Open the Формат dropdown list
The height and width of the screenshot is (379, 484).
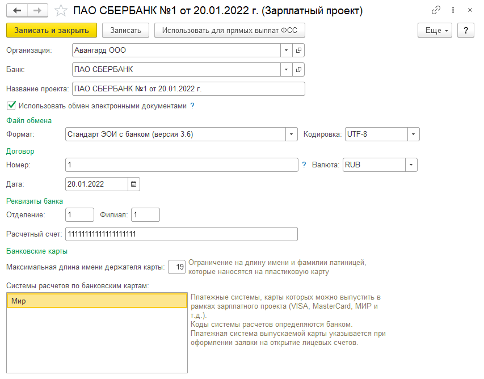[x=291, y=134]
